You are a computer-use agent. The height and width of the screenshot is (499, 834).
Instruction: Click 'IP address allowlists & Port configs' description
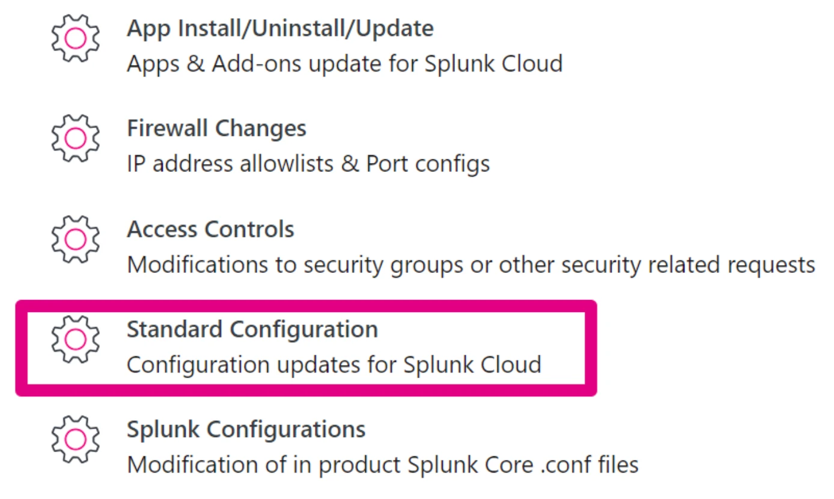coord(308,164)
